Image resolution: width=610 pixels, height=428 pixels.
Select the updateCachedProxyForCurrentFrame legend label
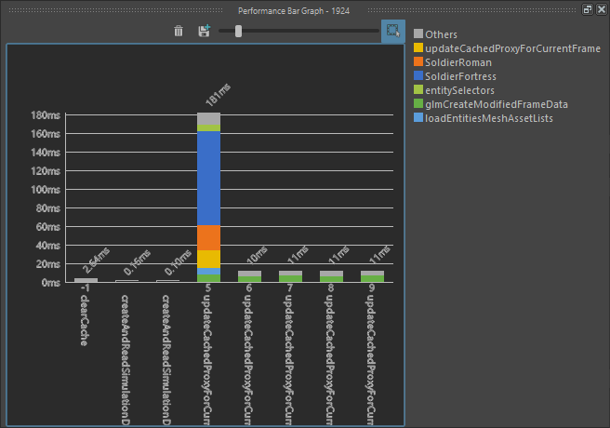(x=512, y=48)
